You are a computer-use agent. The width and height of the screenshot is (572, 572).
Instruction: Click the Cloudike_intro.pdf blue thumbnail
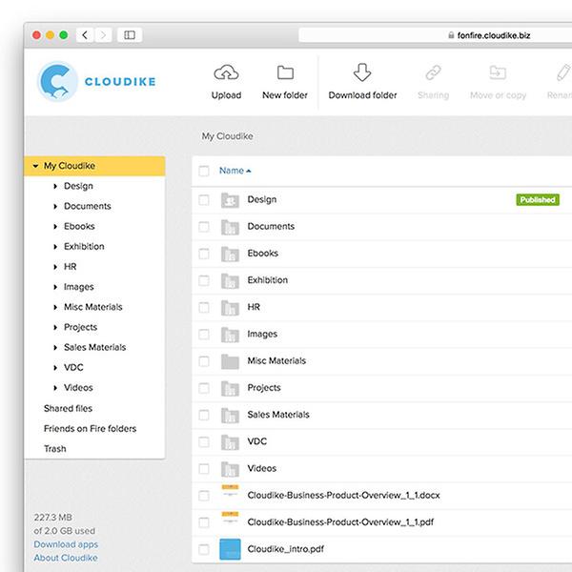[x=230, y=549]
